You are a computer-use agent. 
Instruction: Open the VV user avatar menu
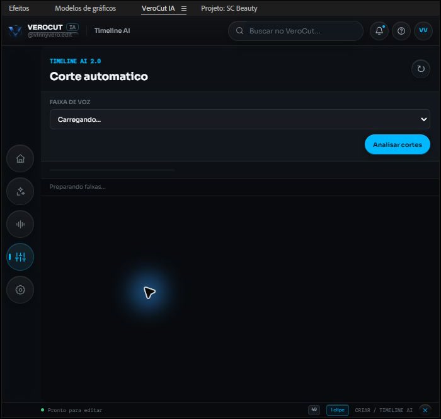coord(423,31)
